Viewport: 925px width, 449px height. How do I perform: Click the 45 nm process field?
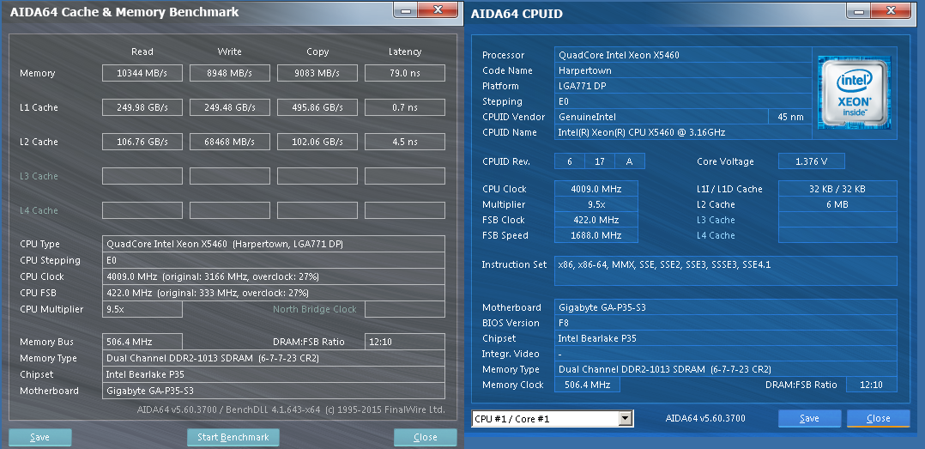tap(790, 117)
